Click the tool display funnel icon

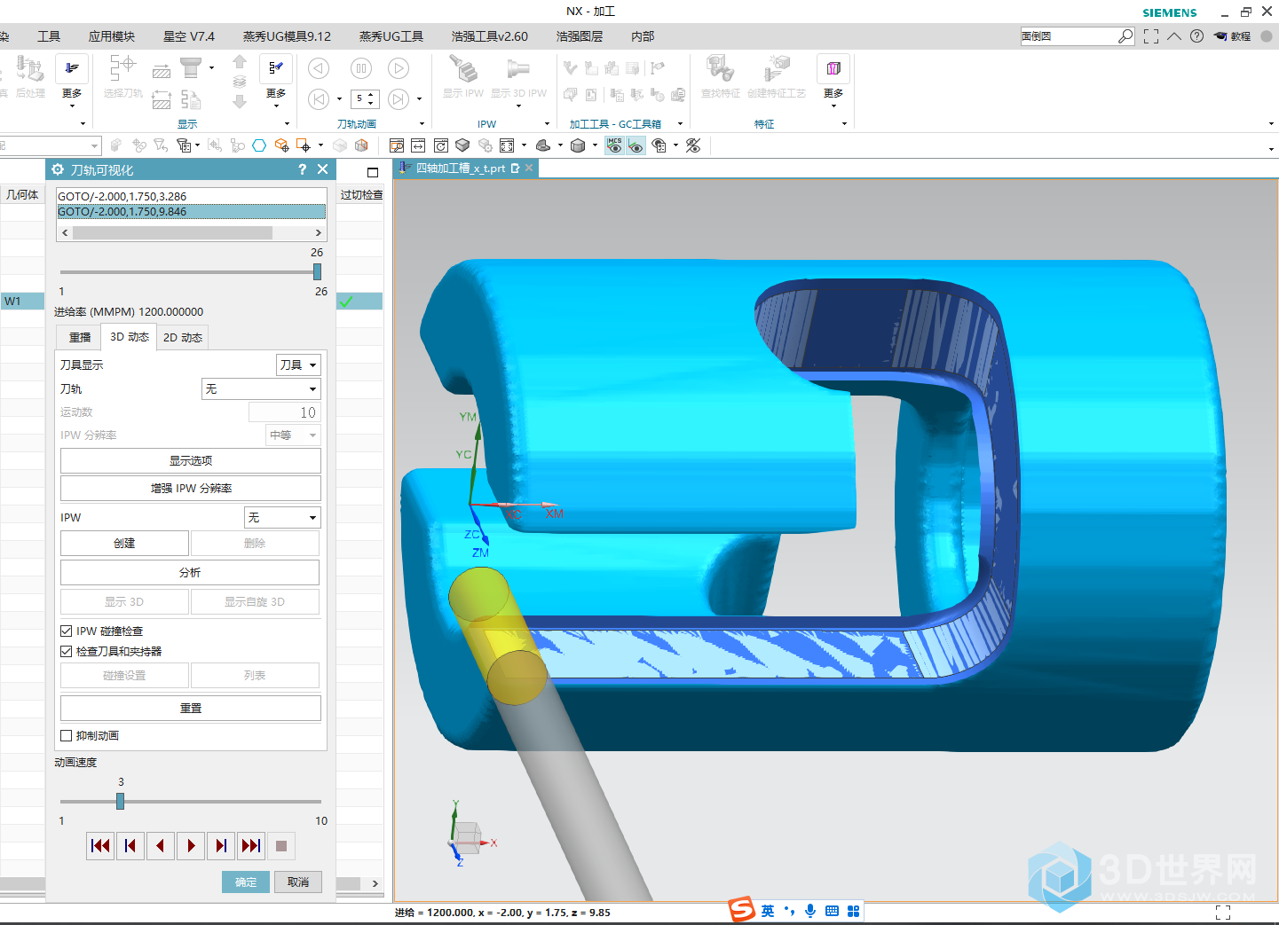tap(191, 67)
